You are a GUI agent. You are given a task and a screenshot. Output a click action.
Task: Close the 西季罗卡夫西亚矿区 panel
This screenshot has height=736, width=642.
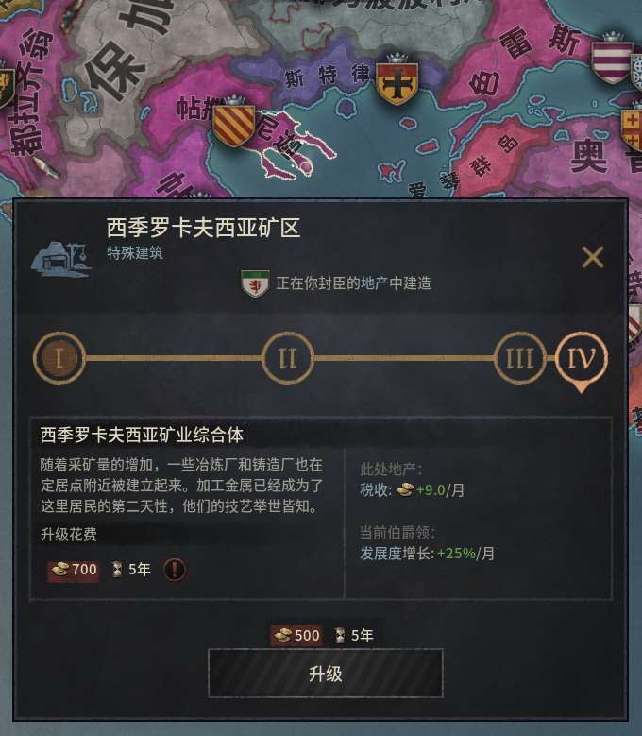click(x=593, y=257)
